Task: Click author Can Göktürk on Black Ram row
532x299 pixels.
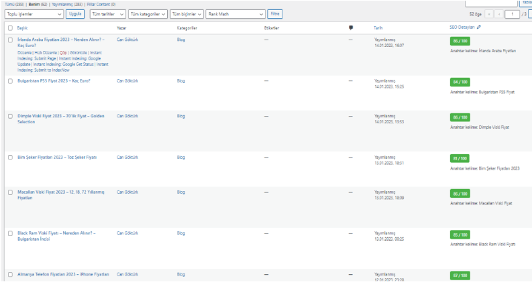Action: (x=127, y=233)
